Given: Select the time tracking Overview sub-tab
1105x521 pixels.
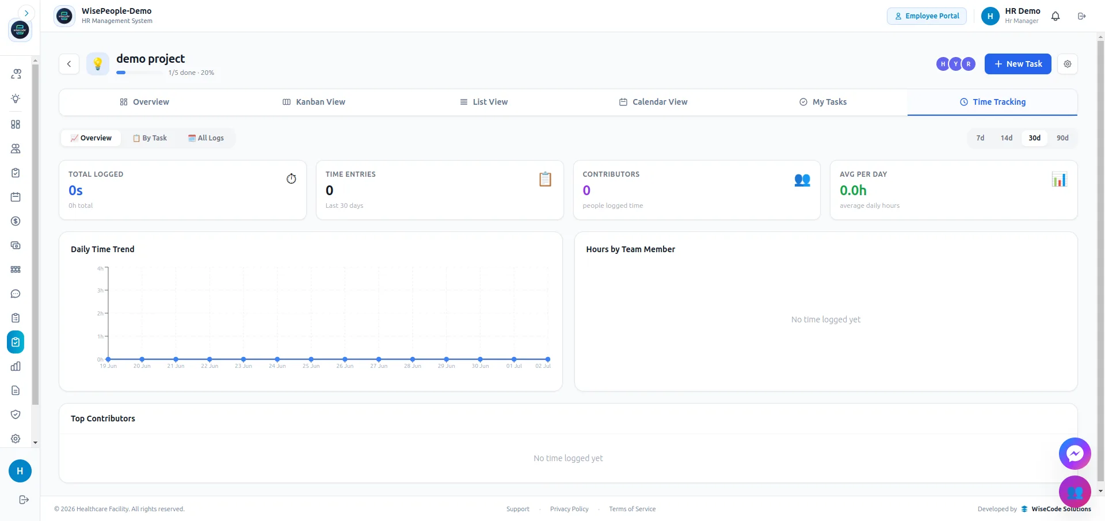Looking at the screenshot, I should 91,138.
